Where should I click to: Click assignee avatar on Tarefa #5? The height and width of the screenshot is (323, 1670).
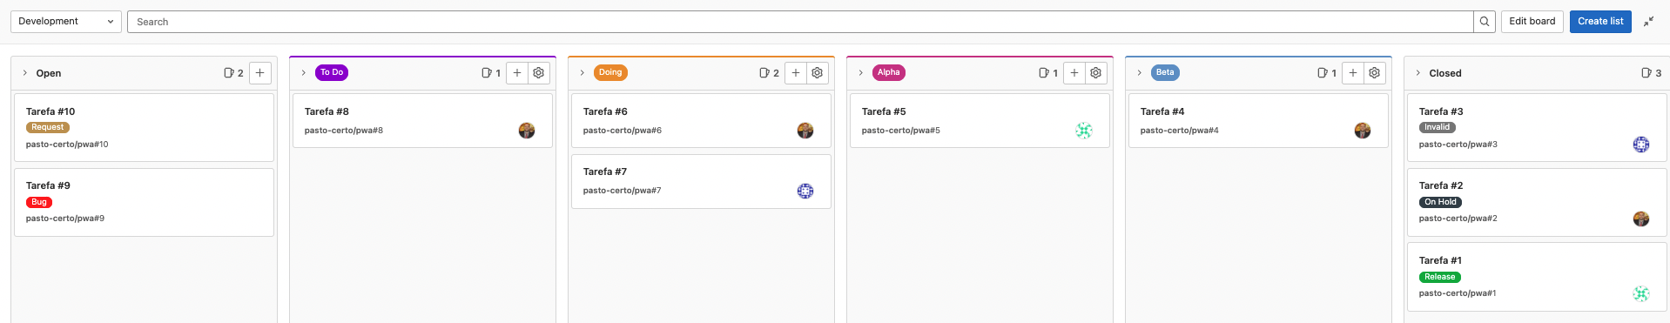1084,131
